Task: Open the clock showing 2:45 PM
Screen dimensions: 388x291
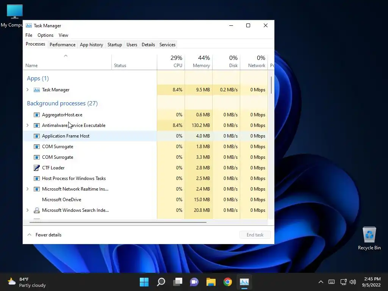Action: tap(371, 282)
